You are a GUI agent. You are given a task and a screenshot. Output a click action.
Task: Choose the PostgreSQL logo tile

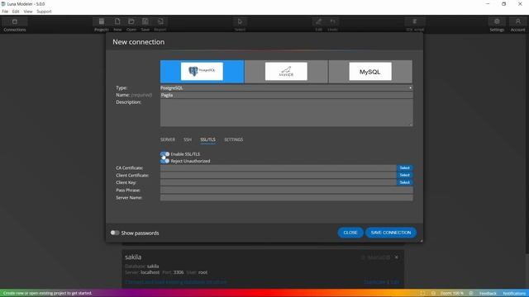[202, 72]
